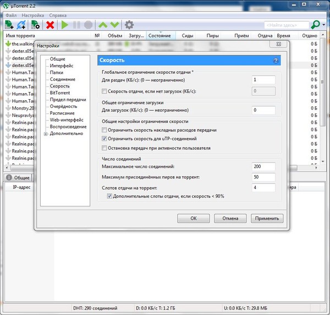Screen dimensions: 330x315
Task: Click the green Start play icon
Action: point(64,25)
